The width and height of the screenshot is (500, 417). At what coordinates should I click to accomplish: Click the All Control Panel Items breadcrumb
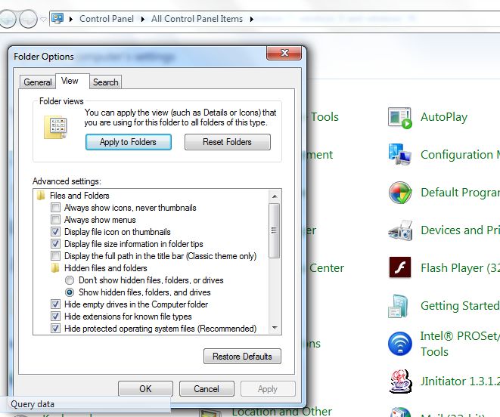click(x=197, y=19)
